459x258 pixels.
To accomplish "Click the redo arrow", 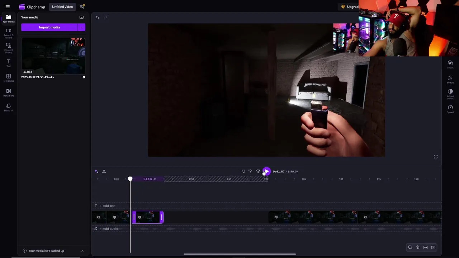I will click(106, 18).
